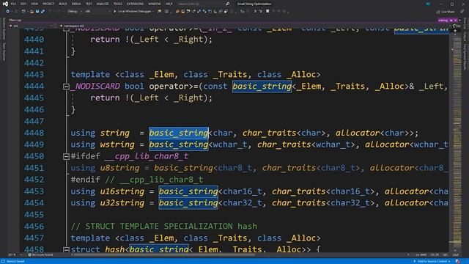This screenshot has width=469, height=264.
Task: Click the search magnifier icon
Action: (x=227, y=4)
